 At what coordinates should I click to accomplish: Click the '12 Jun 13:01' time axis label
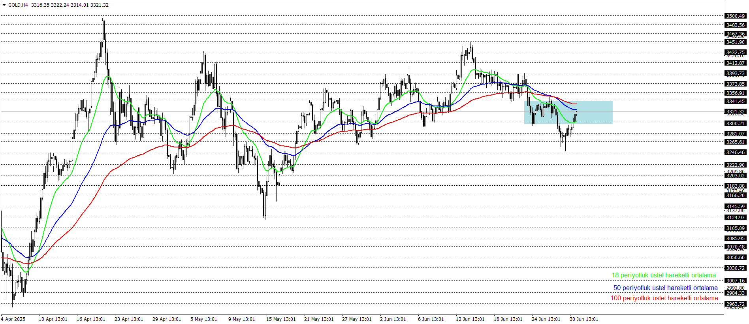tap(470, 319)
